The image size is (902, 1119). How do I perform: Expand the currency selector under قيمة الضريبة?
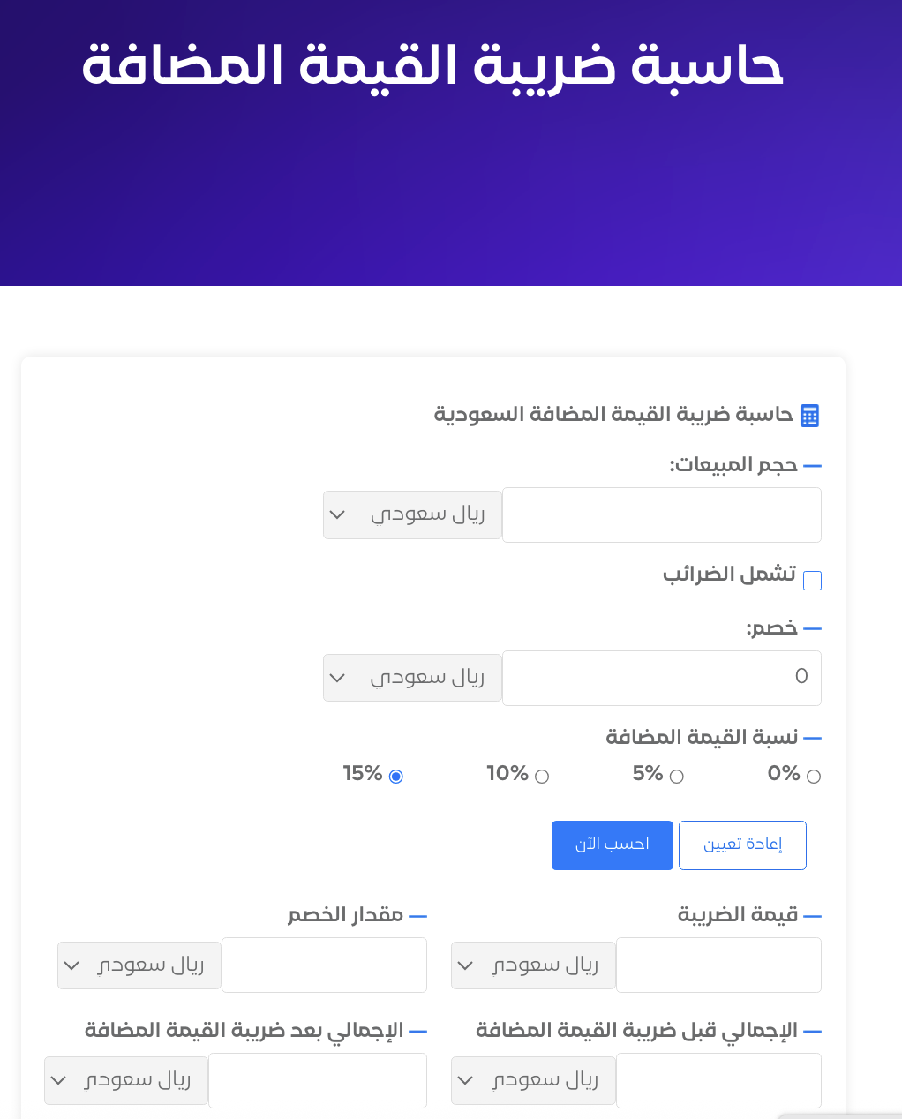[x=532, y=965]
